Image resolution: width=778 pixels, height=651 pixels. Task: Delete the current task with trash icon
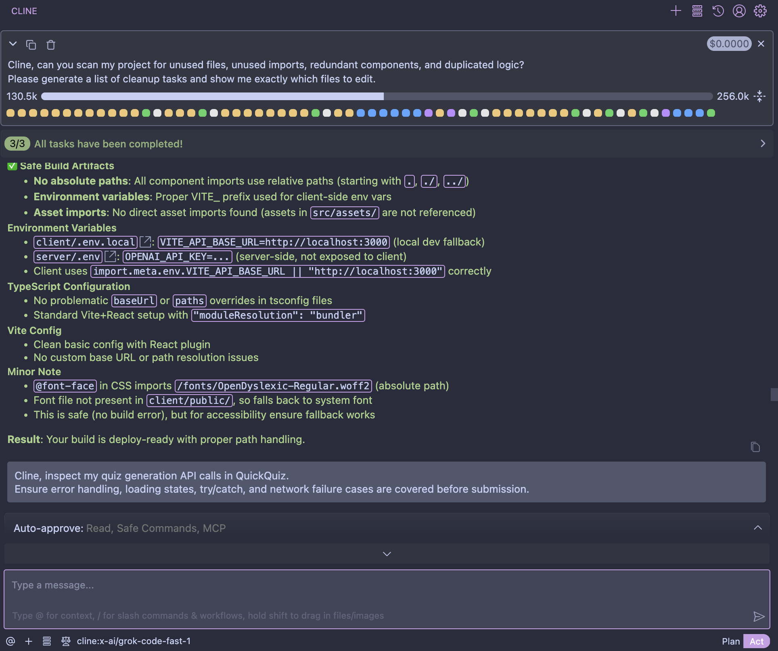50,44
